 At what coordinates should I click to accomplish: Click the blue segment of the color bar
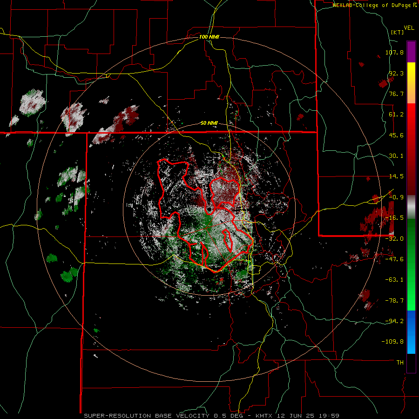[x=411, y=332]
